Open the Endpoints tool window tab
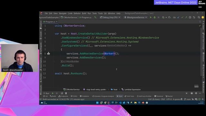Image resolution: width=206 pixels, height=116 pixels. point(63,96)
